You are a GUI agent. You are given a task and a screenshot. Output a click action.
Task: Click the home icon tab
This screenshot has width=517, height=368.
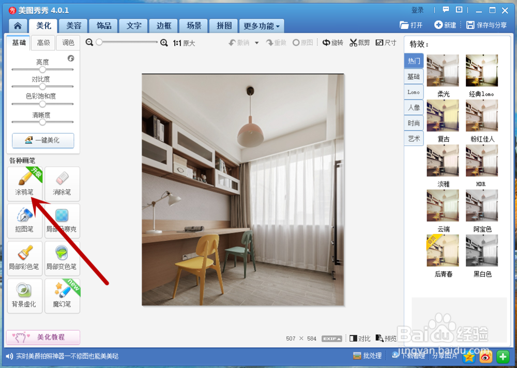point(18,26)
